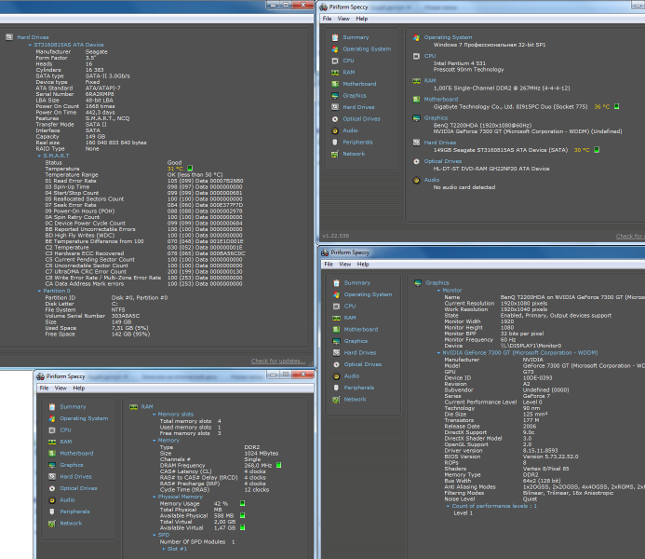Select Peripherals sidebar icon in RAM-details window
The width and height of the screenshot is (645, 559).
pyautogui.click(x=52, y=511)
